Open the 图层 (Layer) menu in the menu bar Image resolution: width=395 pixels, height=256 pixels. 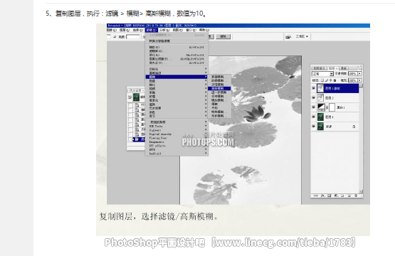[125, 30]
